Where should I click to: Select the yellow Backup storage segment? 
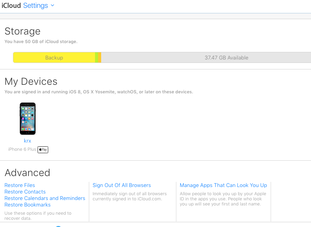[x=54, y=57]
